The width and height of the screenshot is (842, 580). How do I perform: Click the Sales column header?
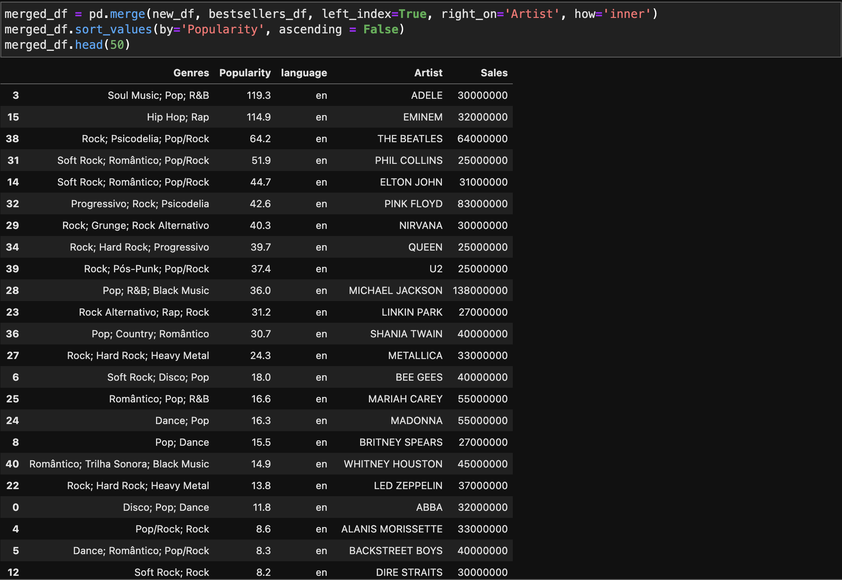pyautogui.click(x=494, y=73)
